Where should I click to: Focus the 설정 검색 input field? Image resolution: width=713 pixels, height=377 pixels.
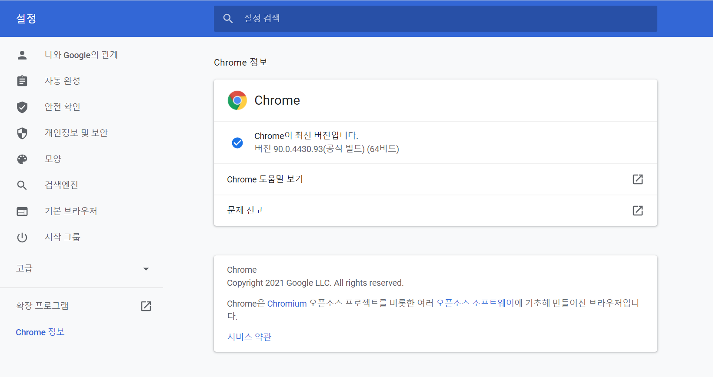[x=435, y=19]
